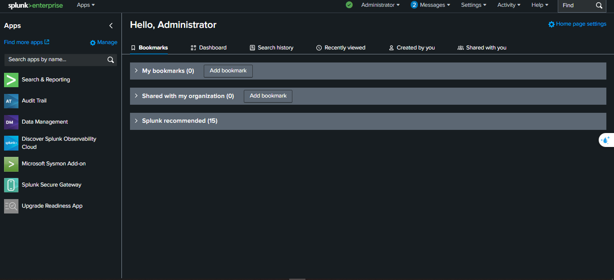Click the splunk enterprise logo
The width and height of the screenshot is (614, 280).
[34, 6]
